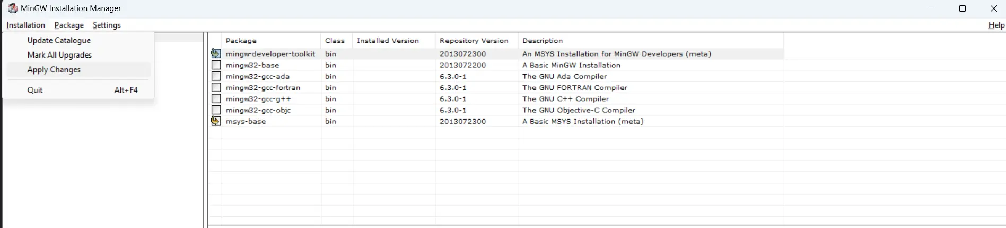Click the Class column header
Screen dimensions: 1006x228
click(336, 41)
